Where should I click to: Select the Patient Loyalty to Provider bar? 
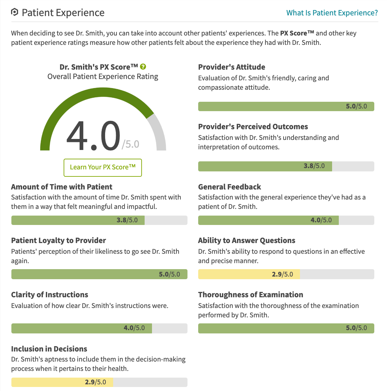(x=99, y=275)
